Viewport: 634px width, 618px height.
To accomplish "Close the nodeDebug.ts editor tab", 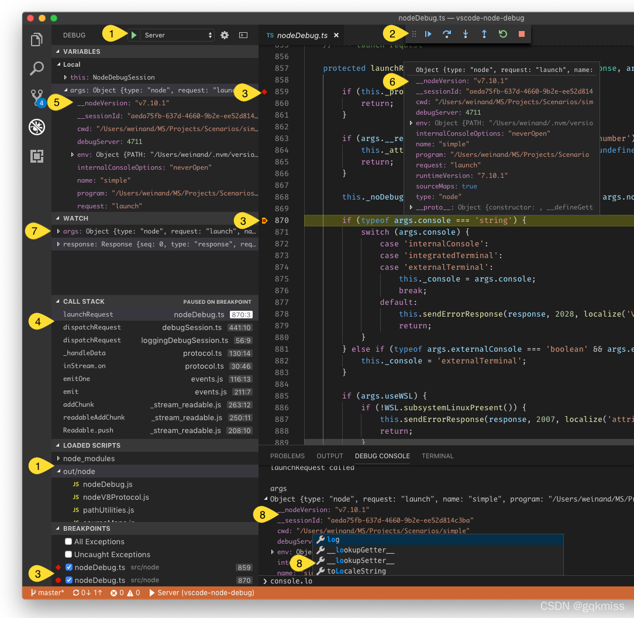I will click(336, 35).
